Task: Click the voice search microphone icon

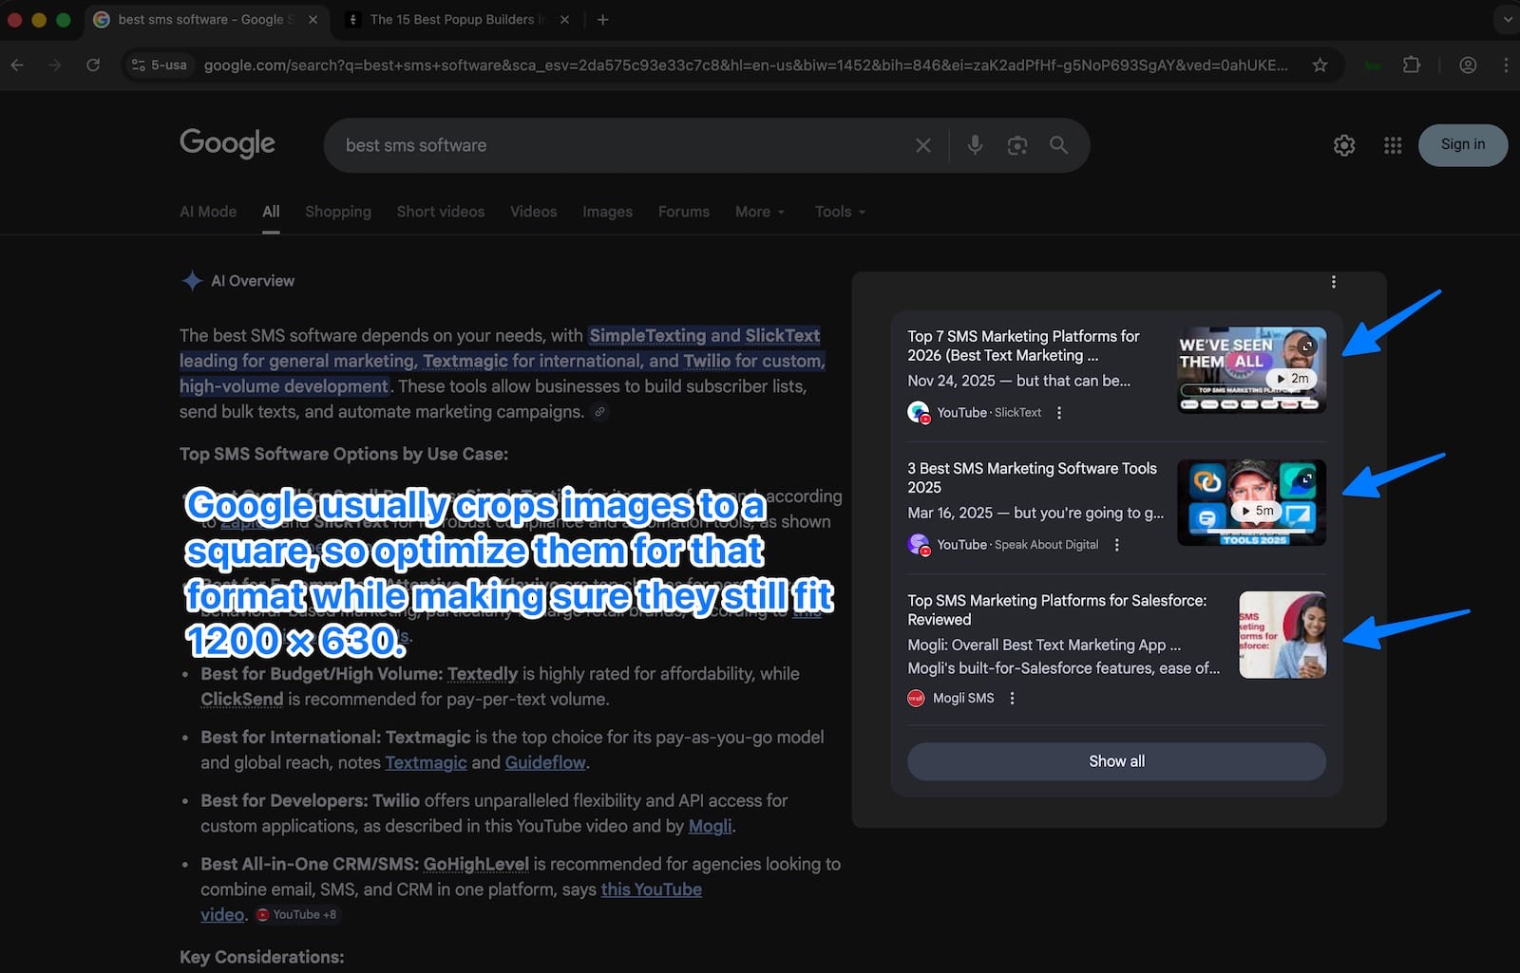Action: coord(975,145)
